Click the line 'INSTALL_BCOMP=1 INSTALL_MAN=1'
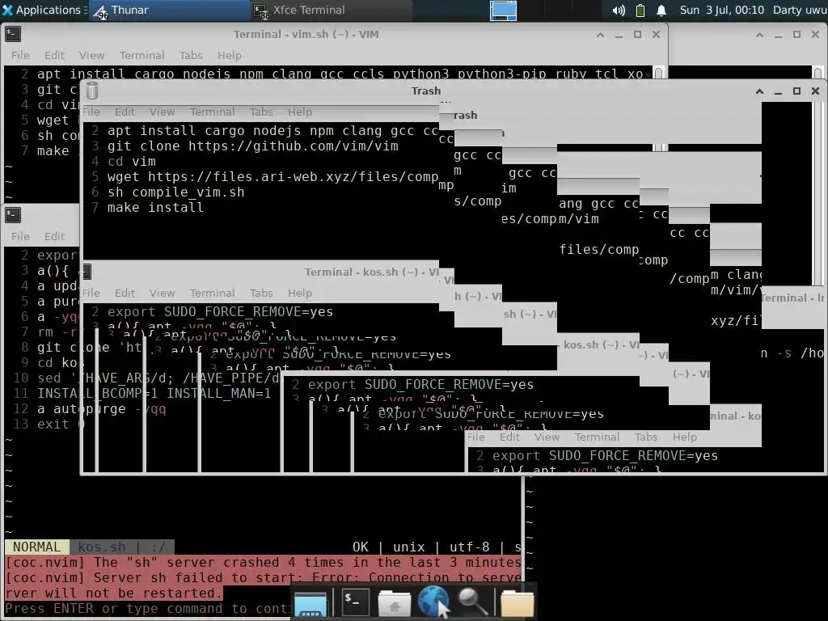The width and height of the screenshot is (828, 621). click(154, 394)
